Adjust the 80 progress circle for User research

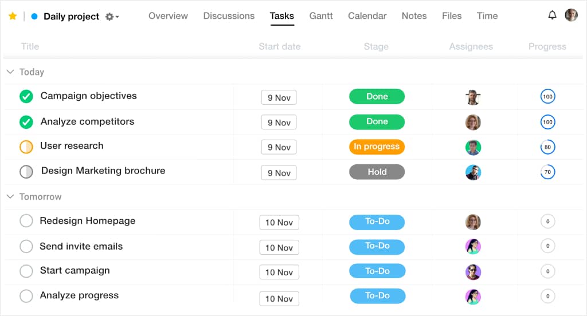547,148
